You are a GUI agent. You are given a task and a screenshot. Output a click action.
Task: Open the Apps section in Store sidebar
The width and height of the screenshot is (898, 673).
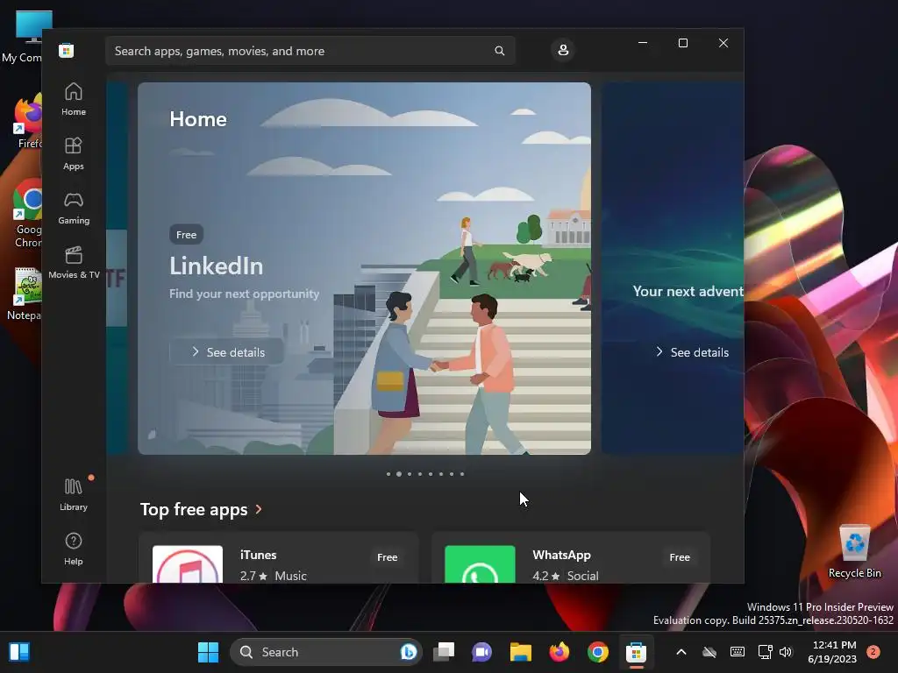pyautogui.click(x=74, y=154)
